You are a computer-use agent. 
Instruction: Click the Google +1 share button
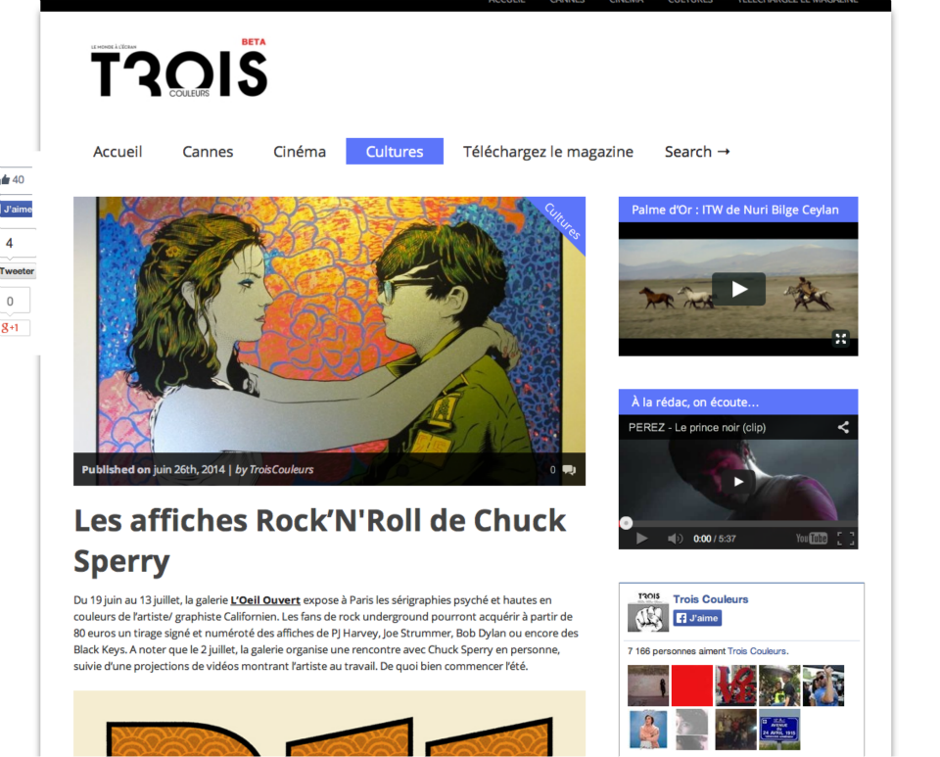[15, 328]
